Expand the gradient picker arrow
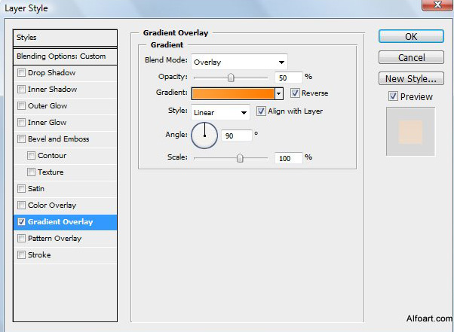This screenshot has height=332, width=454. (278, 94)
